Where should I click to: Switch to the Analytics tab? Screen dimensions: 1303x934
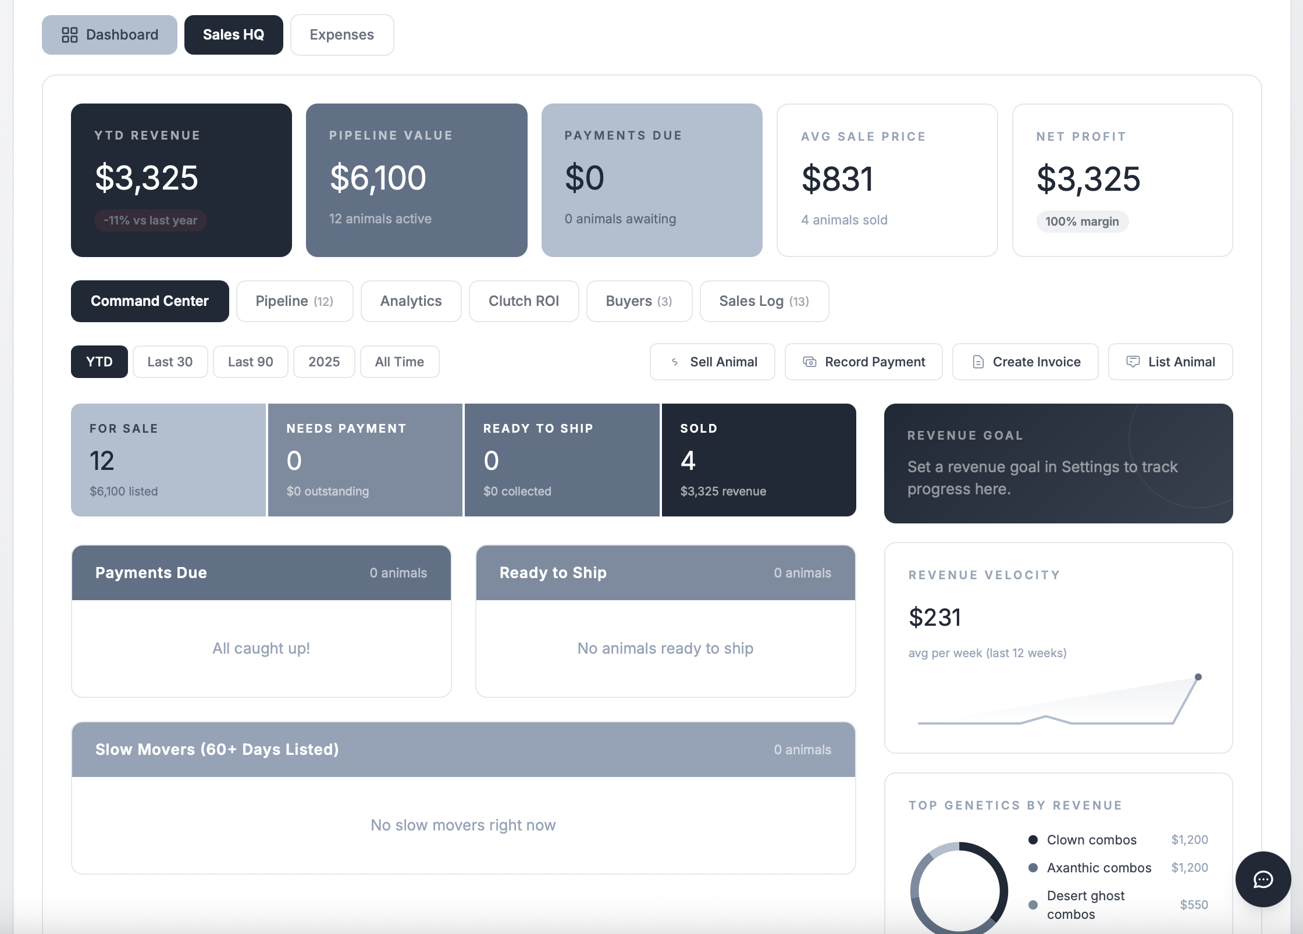click(411, 301)
